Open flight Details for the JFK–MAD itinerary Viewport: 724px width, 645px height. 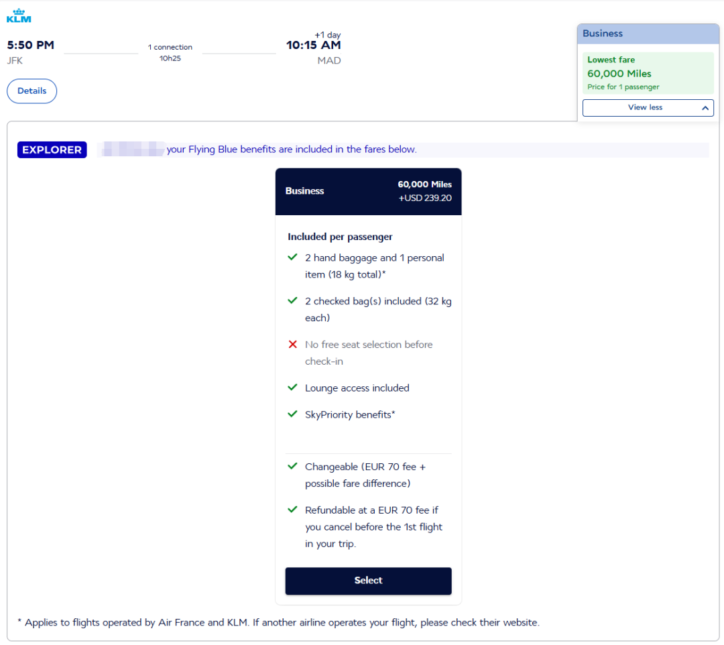[x=32, y=91]
